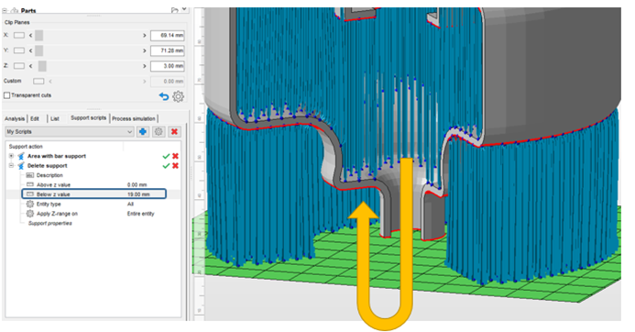This screenshot has width=635, height=332.
Task: Switch to the Analysis tab
Action: click(x=15, y=119)
